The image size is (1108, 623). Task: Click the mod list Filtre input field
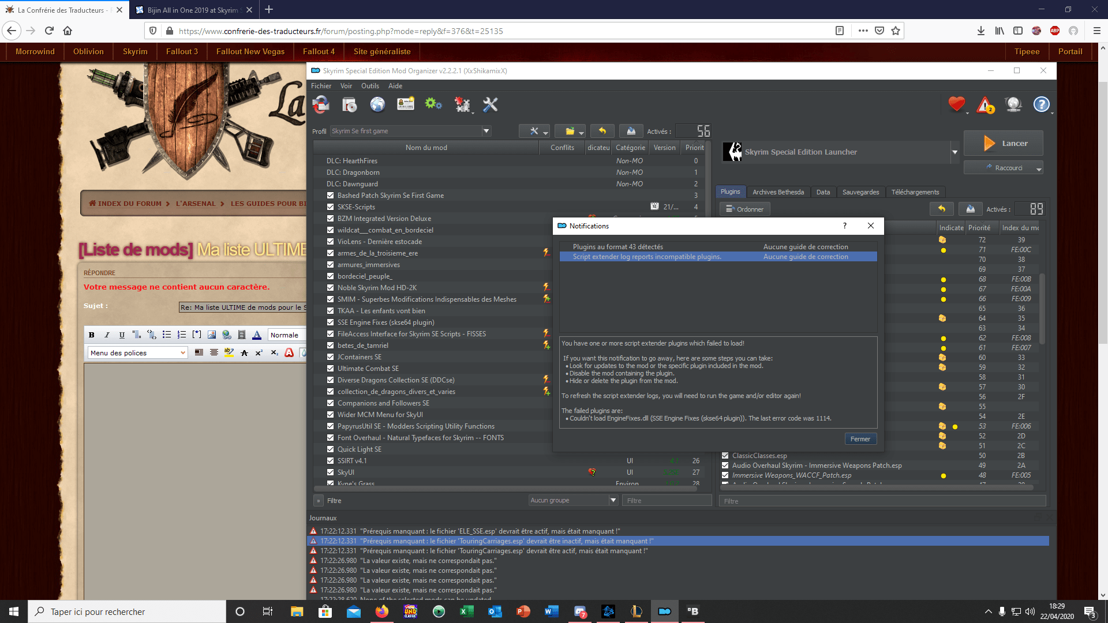[x=667, y=500]
